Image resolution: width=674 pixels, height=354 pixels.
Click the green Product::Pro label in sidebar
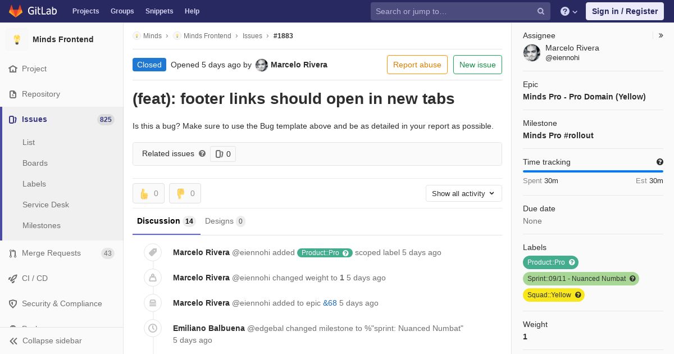[x=550, y=262]
